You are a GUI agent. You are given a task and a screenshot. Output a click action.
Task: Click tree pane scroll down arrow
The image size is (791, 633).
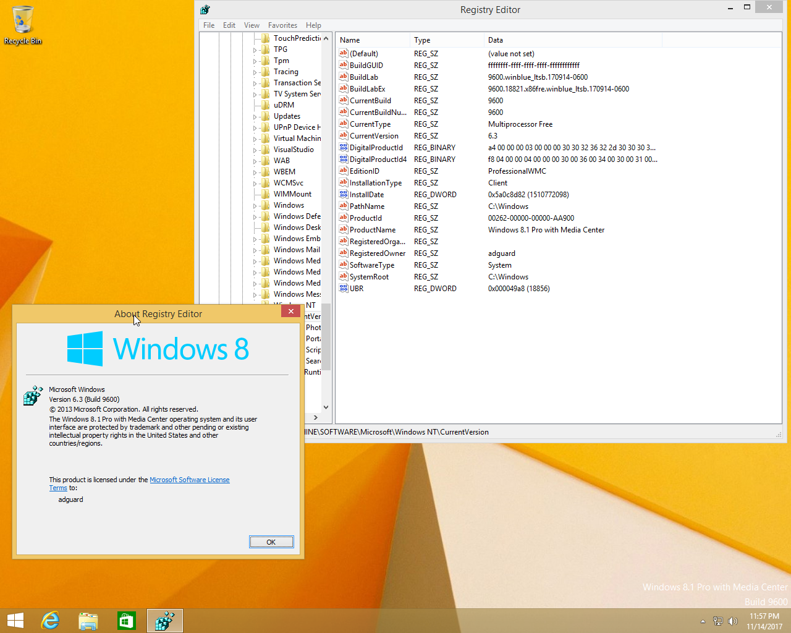pos(326,407)
